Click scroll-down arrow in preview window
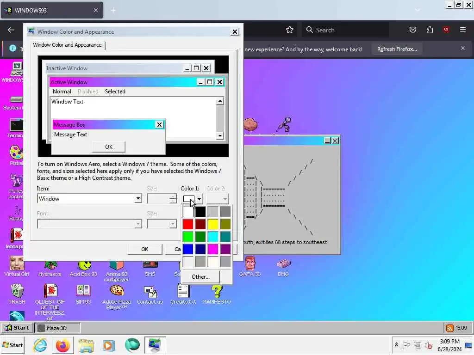Screen dimensions: 474x355 [220, 135]
